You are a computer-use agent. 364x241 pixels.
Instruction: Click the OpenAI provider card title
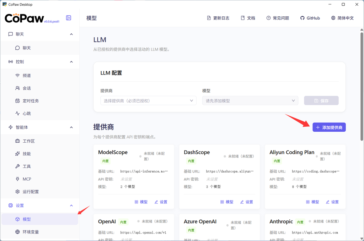click(x=107, y=221)
